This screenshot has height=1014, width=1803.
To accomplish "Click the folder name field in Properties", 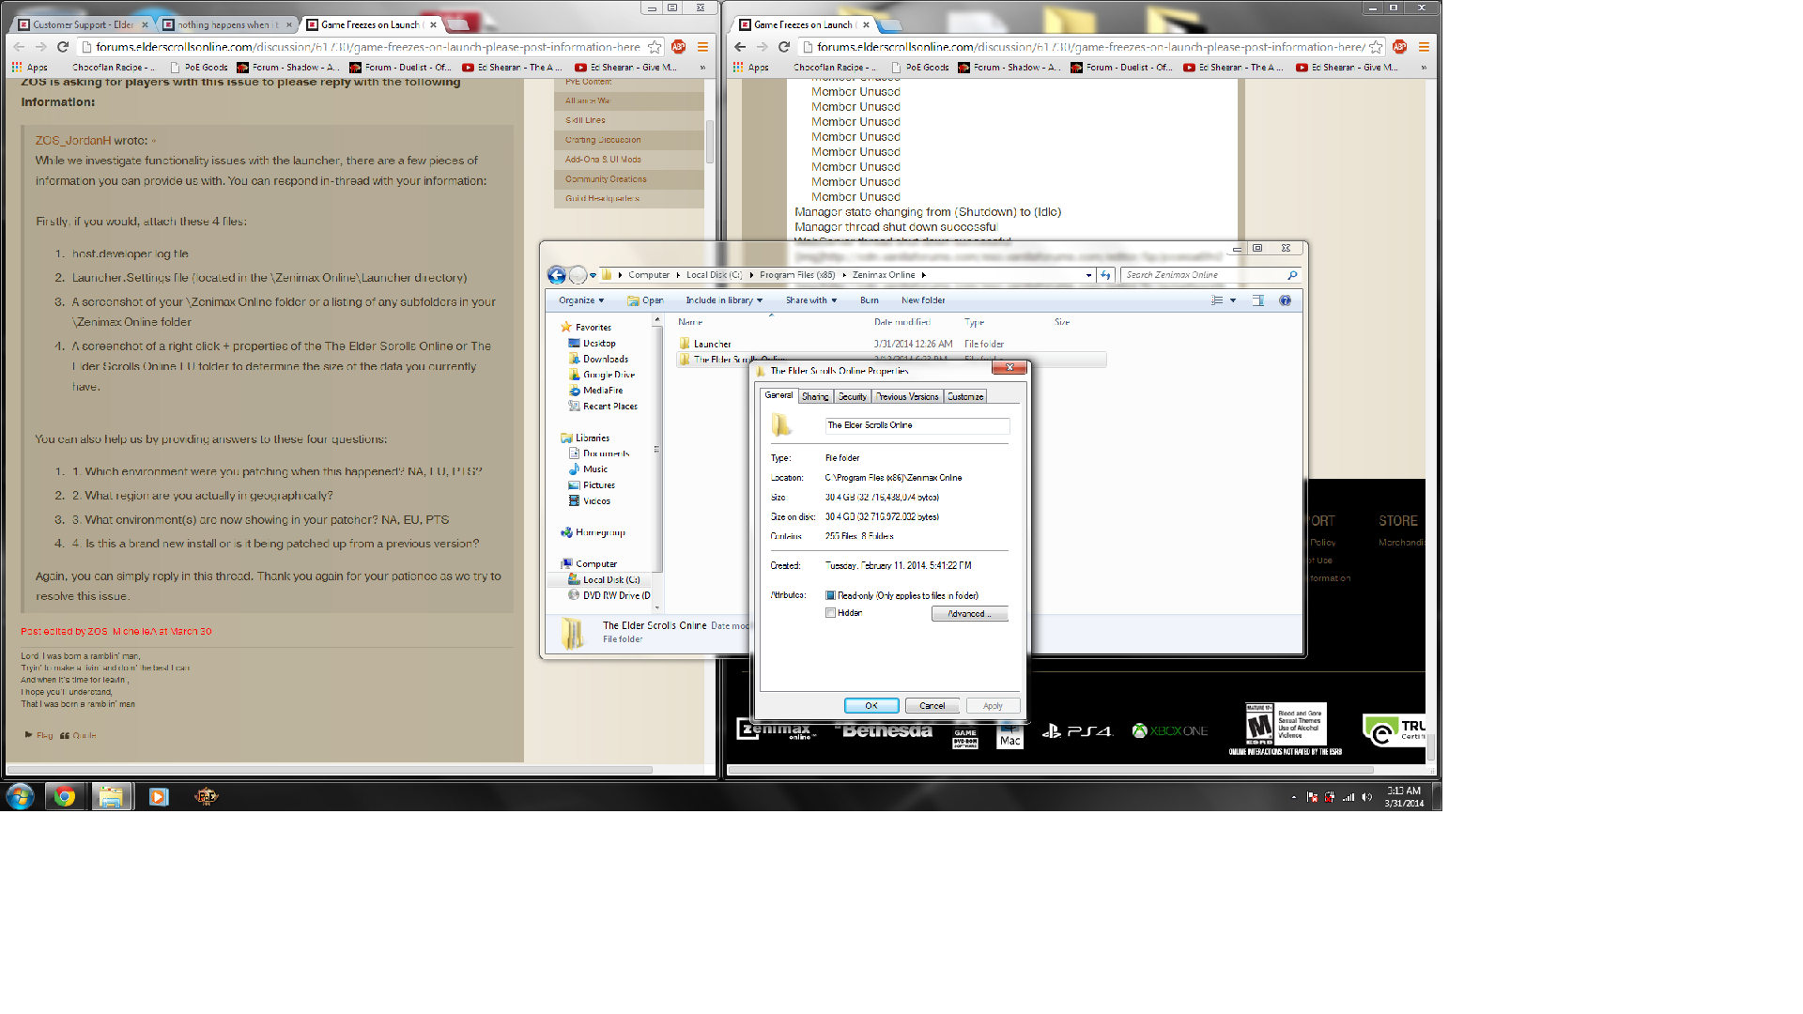I will 917,425.
